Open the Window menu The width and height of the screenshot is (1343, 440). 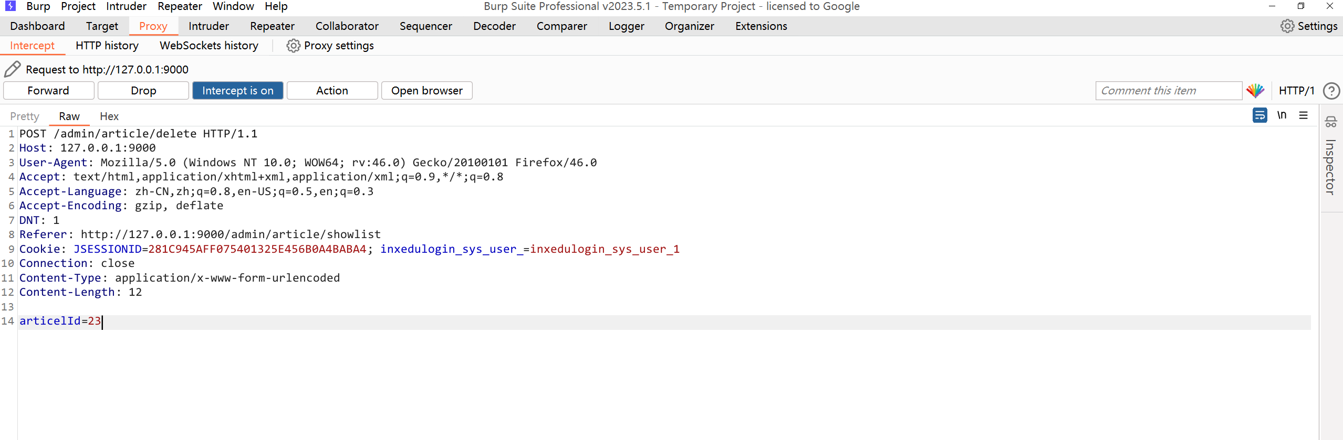233,6
